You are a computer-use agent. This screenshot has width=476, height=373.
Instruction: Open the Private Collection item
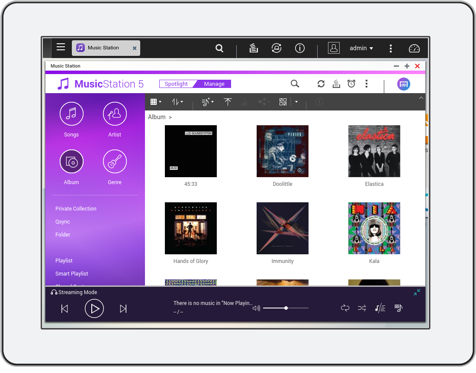(x=76, y=209)
